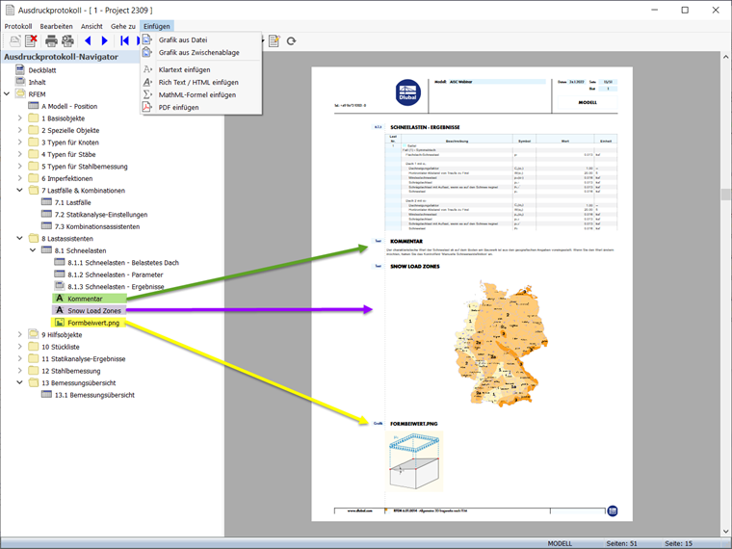The height and width of the screenshot is (549, 732).
Task: Go to next page with right blue arrow
Action: click(105, 41)
